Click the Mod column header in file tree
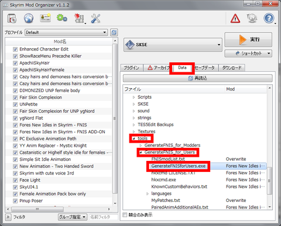The image size is (281, 226). [246, 89]
